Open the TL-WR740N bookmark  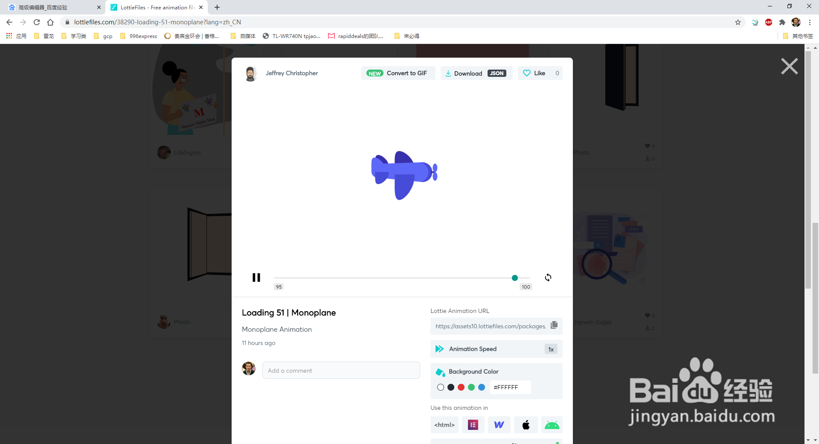point(292,36)
